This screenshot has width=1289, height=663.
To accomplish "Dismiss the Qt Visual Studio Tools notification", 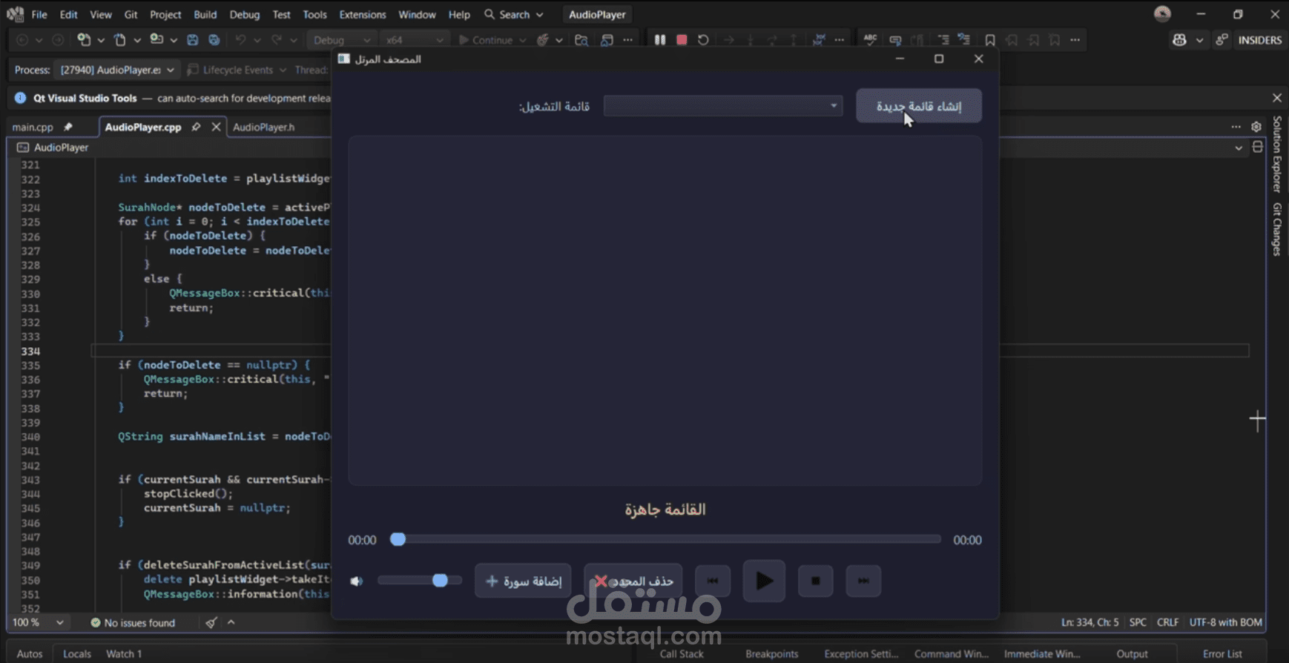I will [x=1277, y=98].
